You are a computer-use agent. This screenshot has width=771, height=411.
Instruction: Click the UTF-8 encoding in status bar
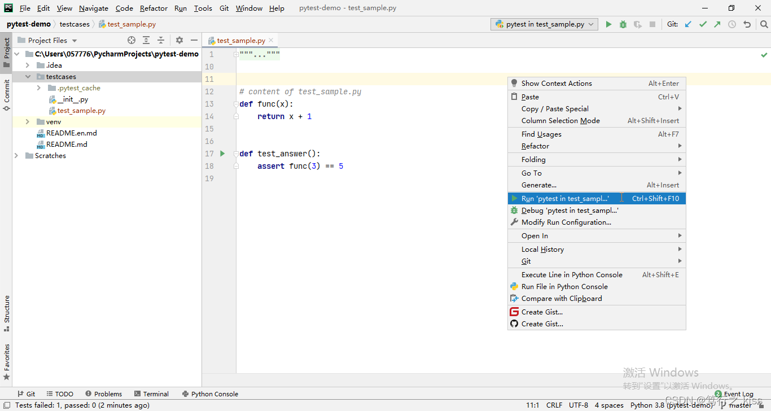pos(579,405)
